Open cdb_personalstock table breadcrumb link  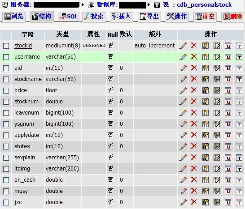(204, 4)
